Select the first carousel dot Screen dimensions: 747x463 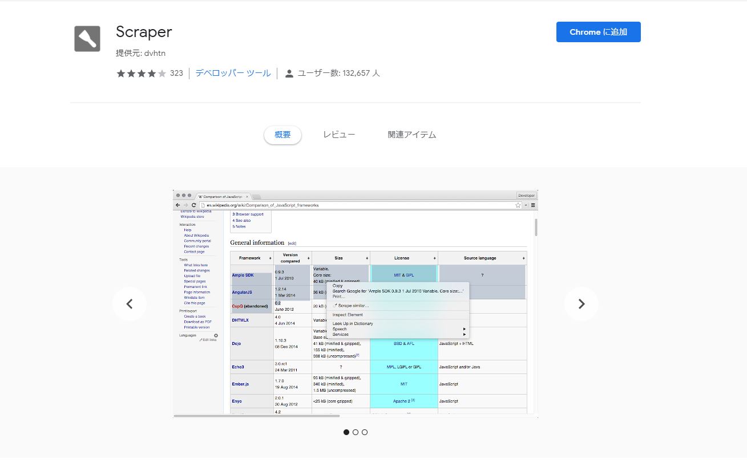pos(346,432)
